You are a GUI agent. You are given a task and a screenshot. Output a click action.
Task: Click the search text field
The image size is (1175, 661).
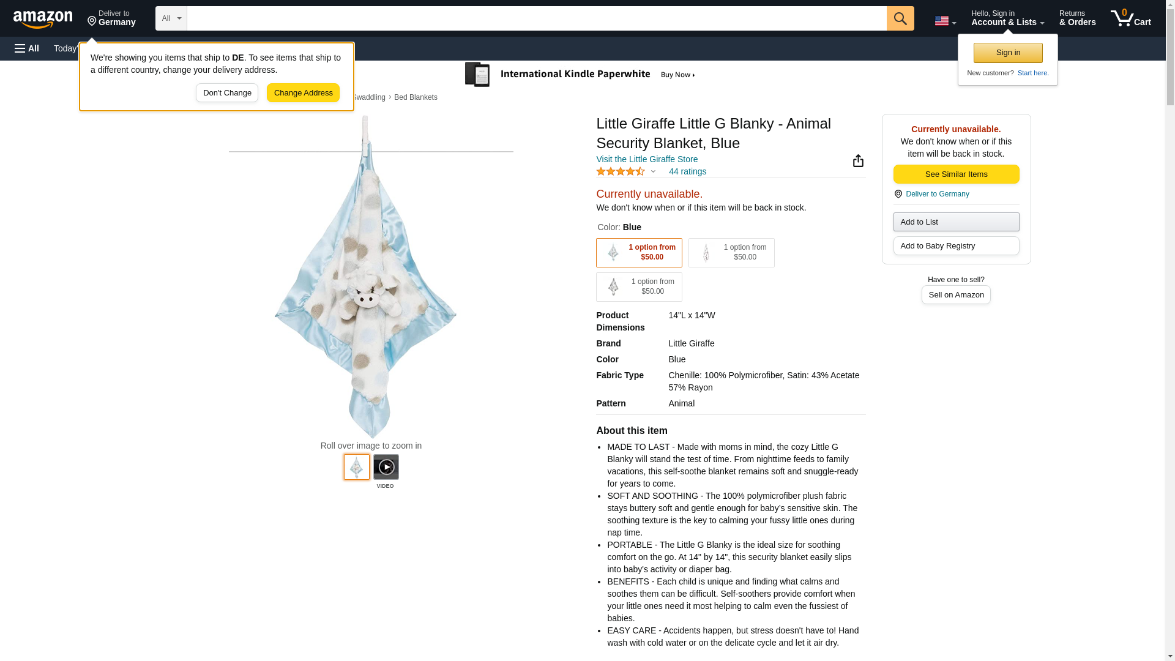coord(537,18)
